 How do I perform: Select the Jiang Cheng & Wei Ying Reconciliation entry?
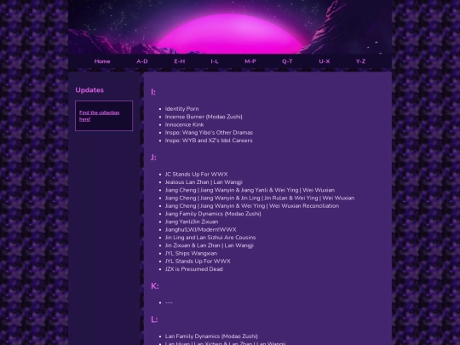252,206
